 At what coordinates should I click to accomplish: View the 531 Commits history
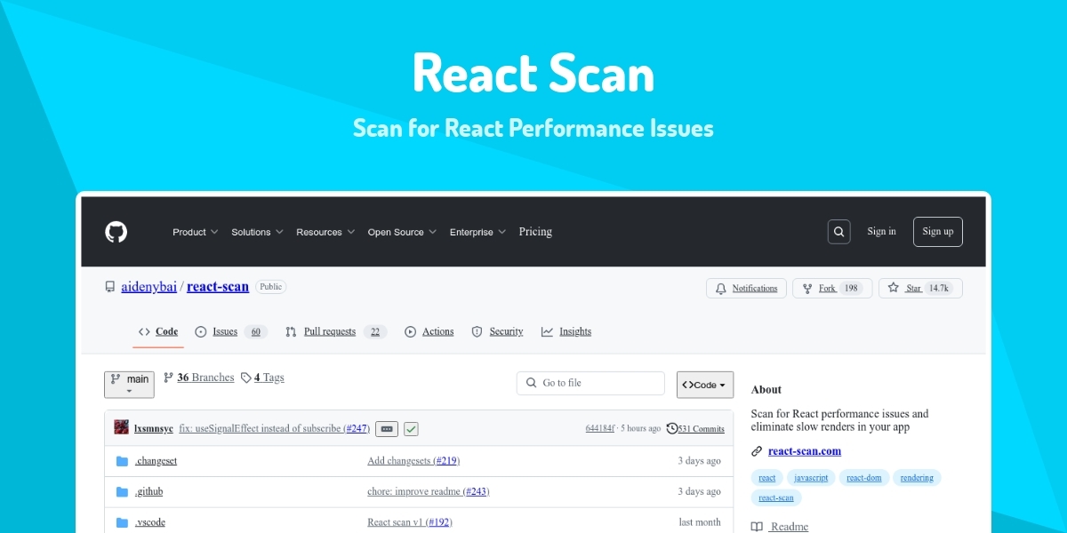pos(695,429)
